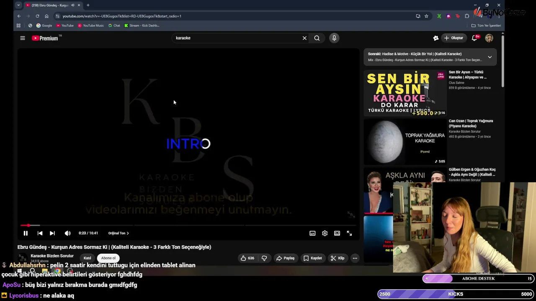Subscribe with Abone ol button
The image size is (536, 301).
click(x=108, y=258)
